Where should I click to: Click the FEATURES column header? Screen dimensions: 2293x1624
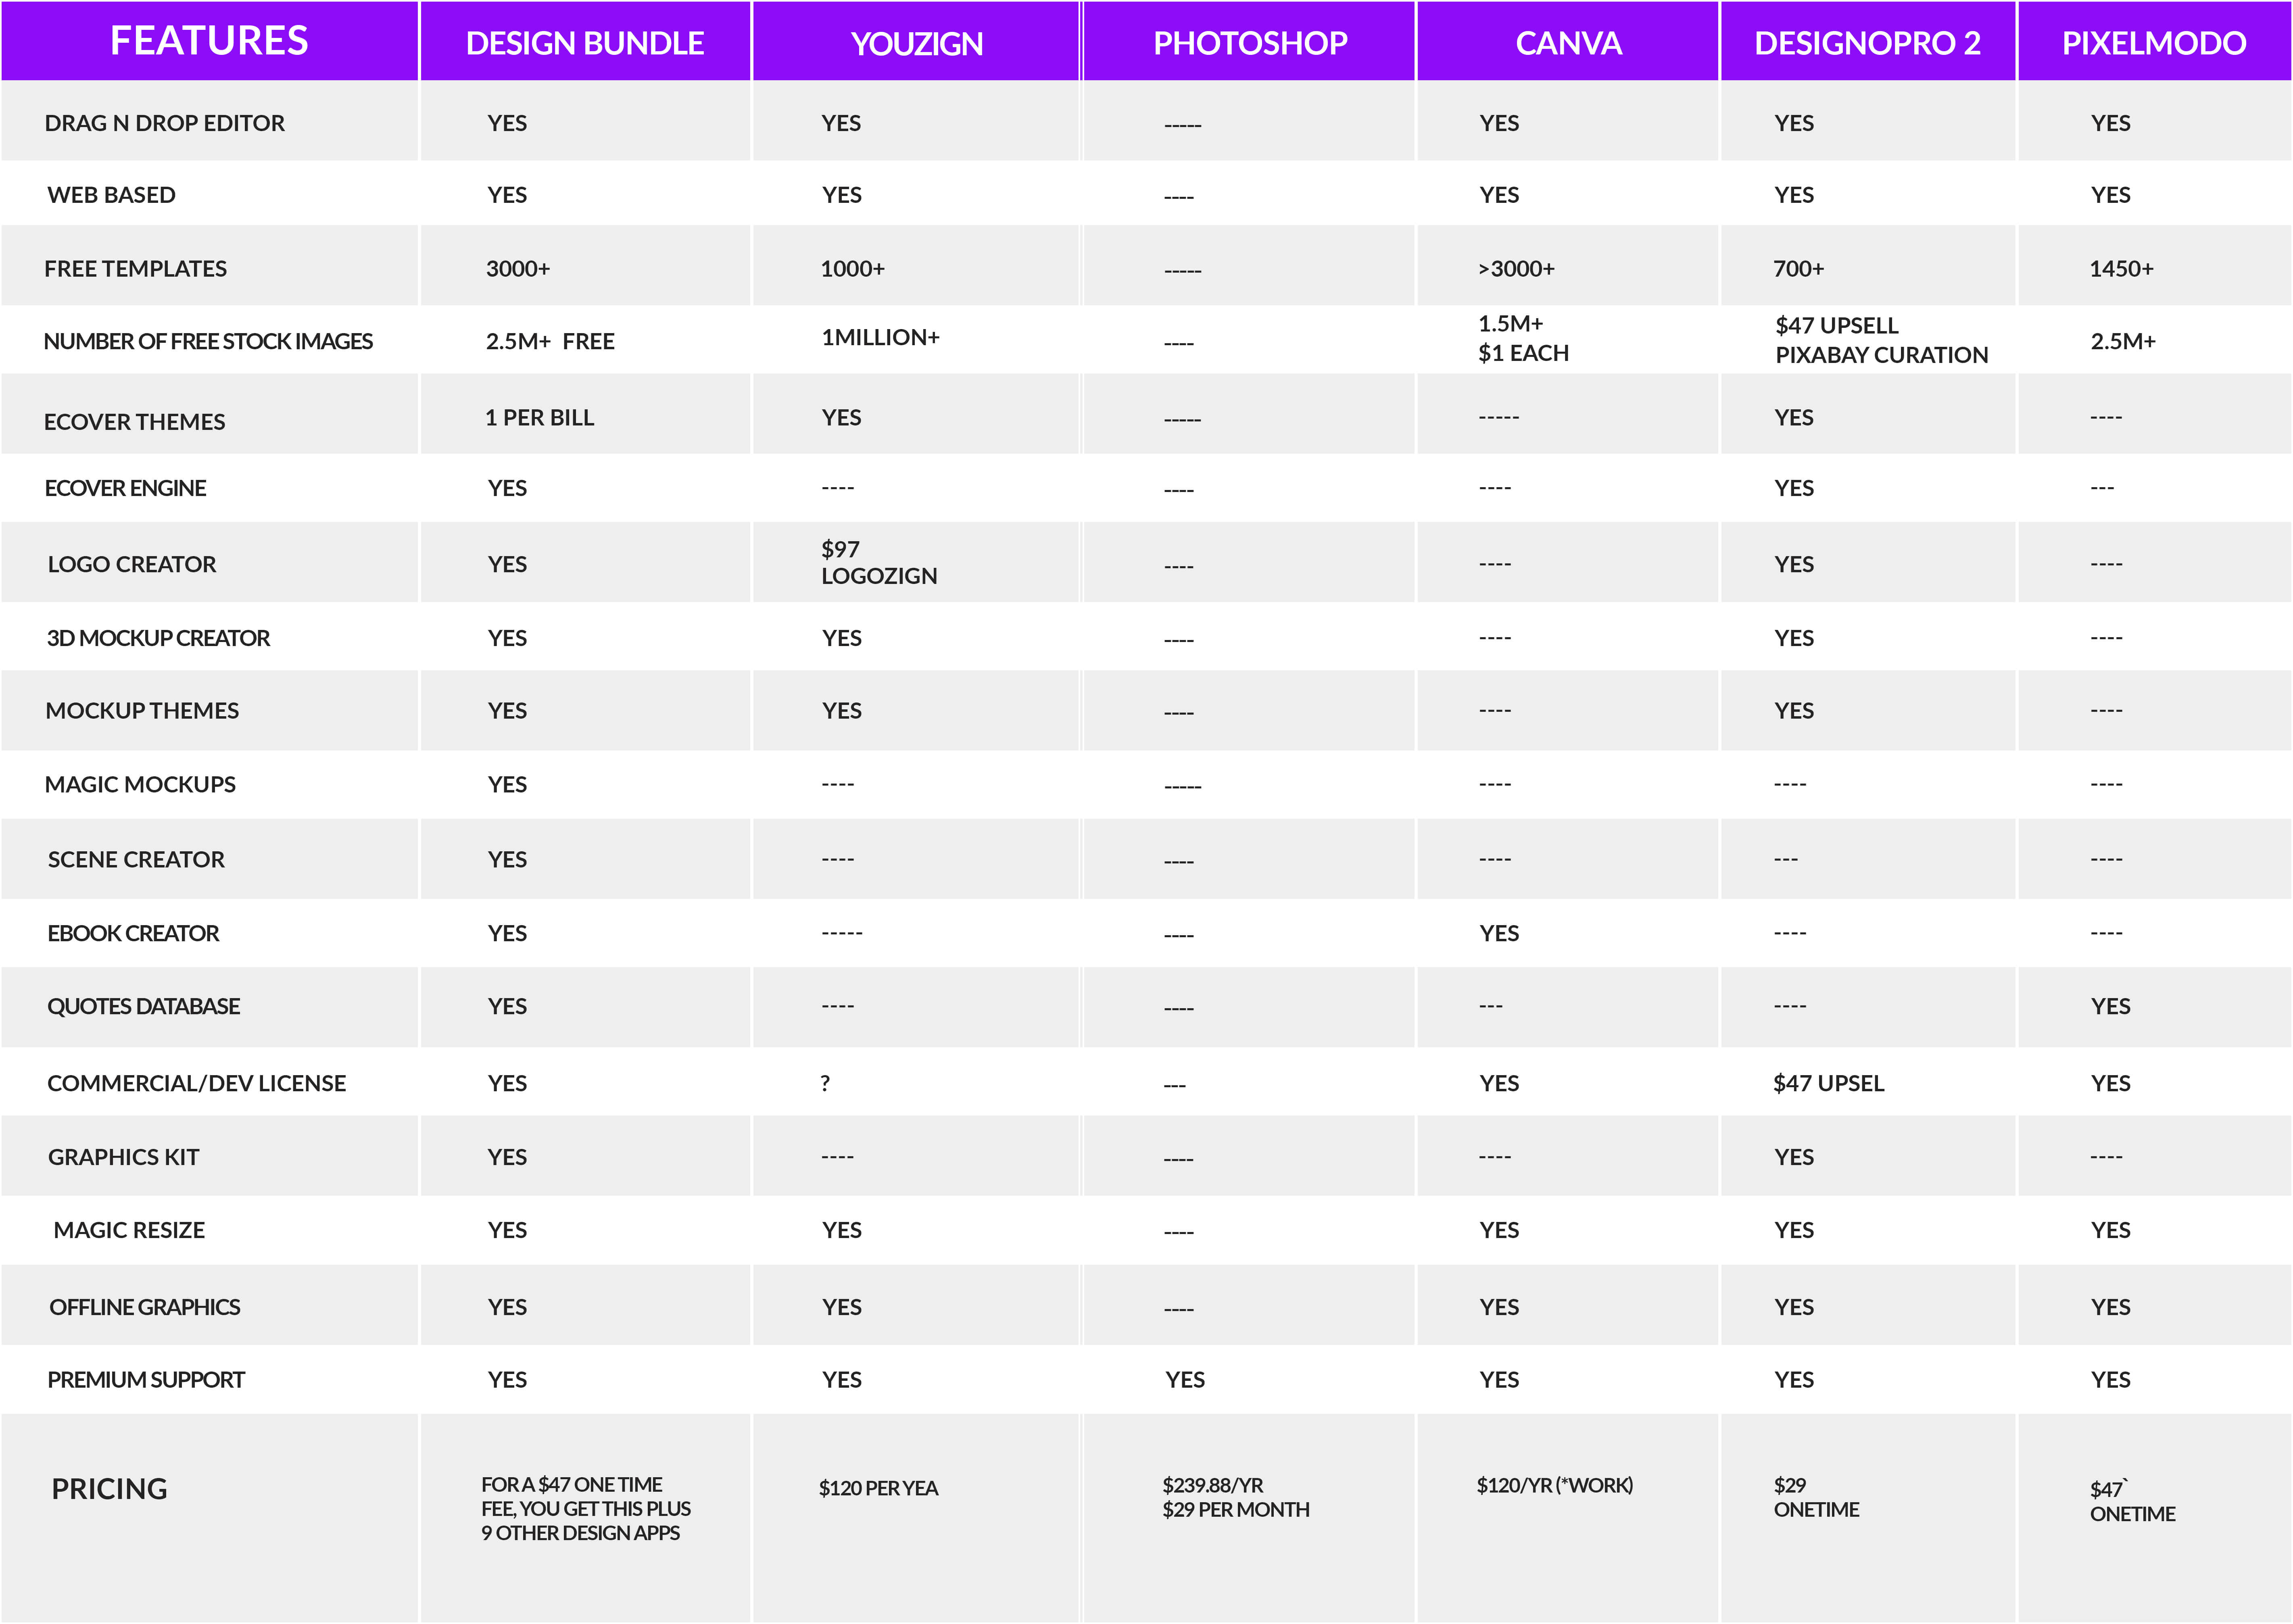point(209,41)
